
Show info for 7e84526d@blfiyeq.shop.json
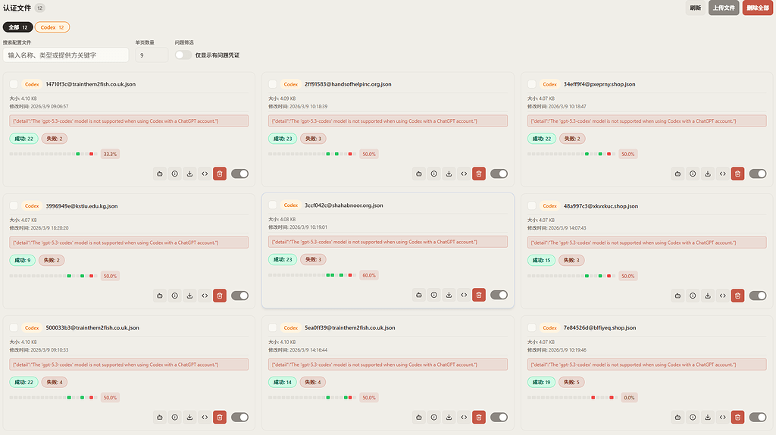(693, 417)
